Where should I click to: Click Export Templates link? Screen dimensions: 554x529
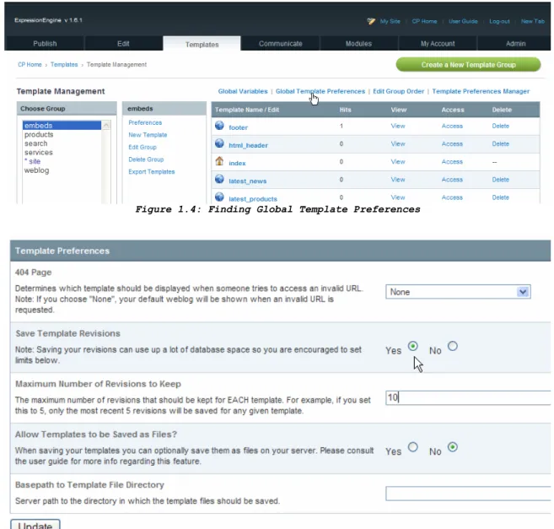pyautogui.click(x=152, y=171)
